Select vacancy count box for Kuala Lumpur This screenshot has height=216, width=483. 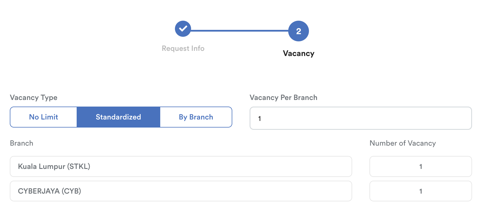point(420,166)
